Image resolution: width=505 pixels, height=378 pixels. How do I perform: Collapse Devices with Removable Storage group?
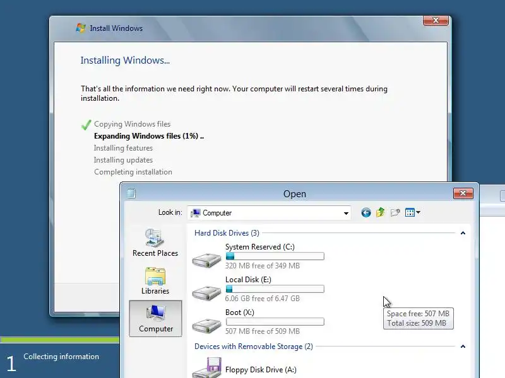coord(463,346)
